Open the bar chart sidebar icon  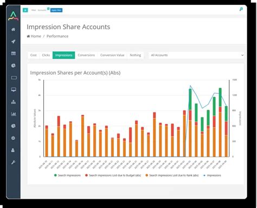14,114
